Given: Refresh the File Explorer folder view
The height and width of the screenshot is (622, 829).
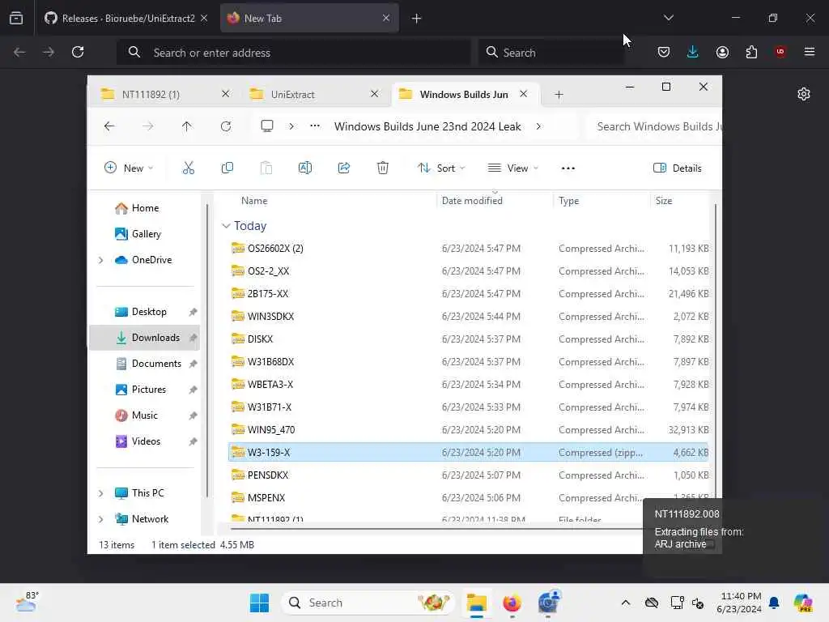Looking at the screenshot, I should point(226,126).
